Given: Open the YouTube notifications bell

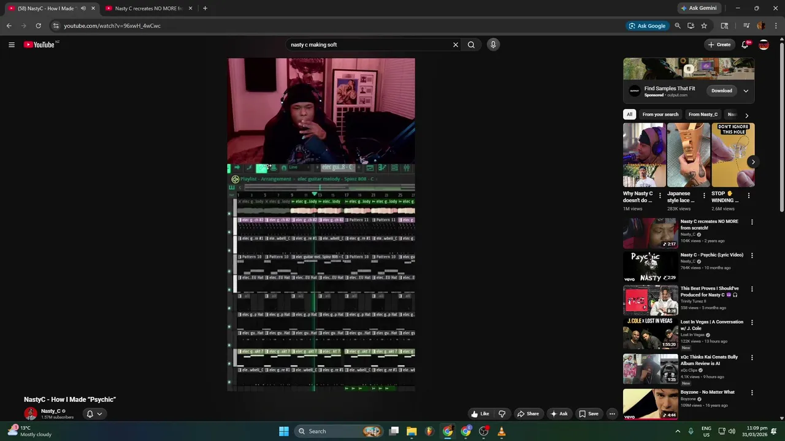Looking at the screenshot, I should (x=745, y=45).
